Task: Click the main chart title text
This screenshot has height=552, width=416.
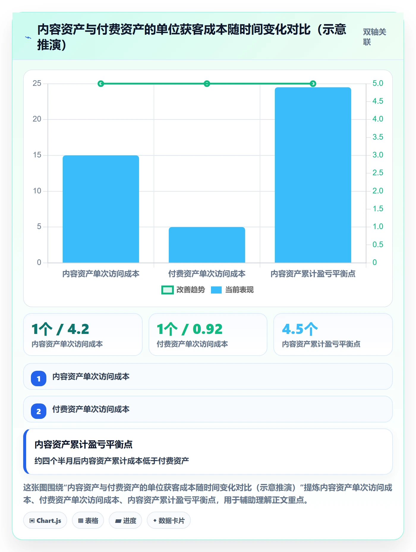Action: click(192, 37)
